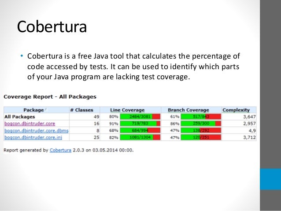
Task: Open the boqcon.dbintruder.core.dbms package link
Action: [37, 131]
